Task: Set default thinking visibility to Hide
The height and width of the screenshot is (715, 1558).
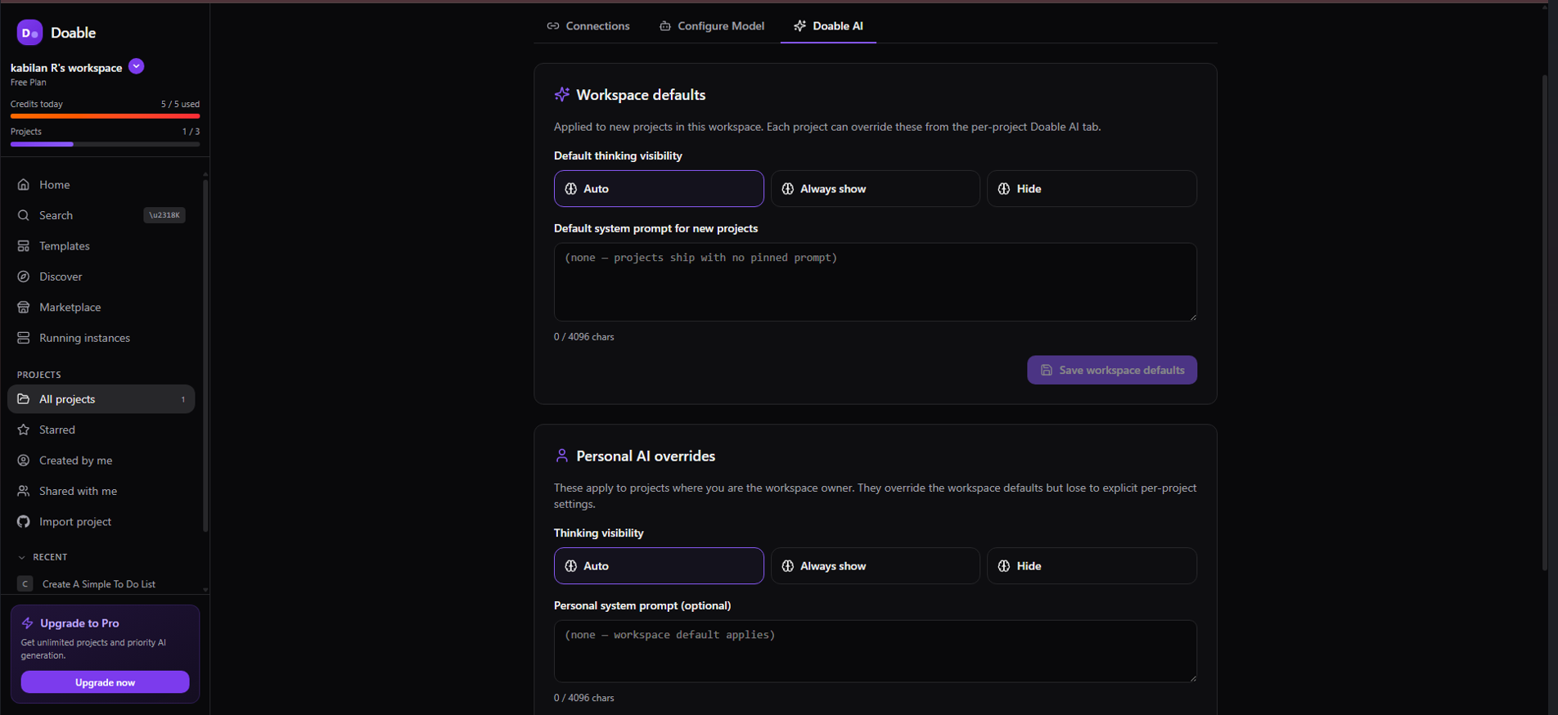Action: [1092, 189]
